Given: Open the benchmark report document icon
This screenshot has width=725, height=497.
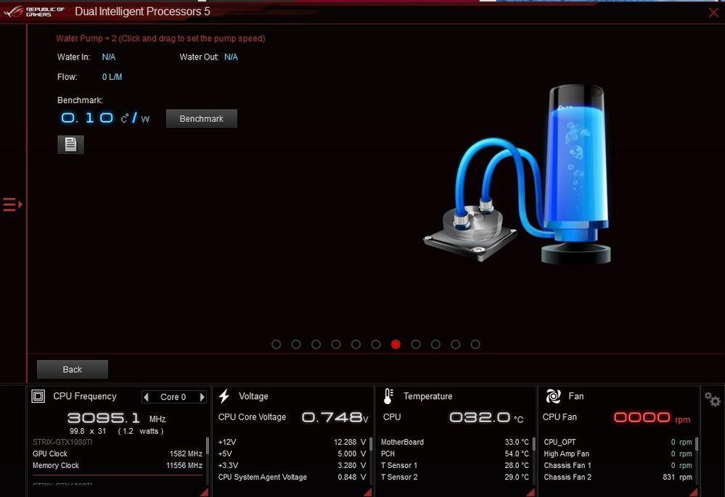Looking at the screenshot, I should pyautogui.click(x=70, y=144).
